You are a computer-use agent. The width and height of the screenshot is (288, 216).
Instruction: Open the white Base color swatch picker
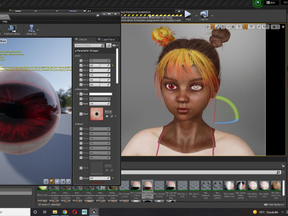point(101,94)
